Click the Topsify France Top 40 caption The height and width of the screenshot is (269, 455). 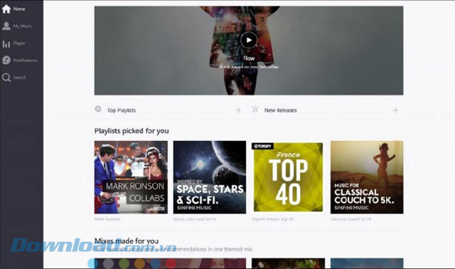tap(273, 219)
